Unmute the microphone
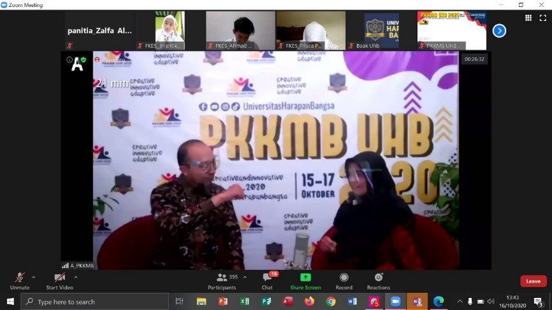552x310 pixels. tap(19, 280)
